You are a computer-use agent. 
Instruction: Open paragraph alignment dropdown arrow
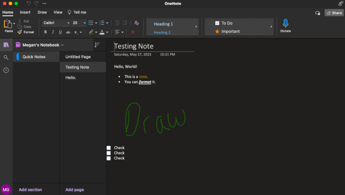122,32
